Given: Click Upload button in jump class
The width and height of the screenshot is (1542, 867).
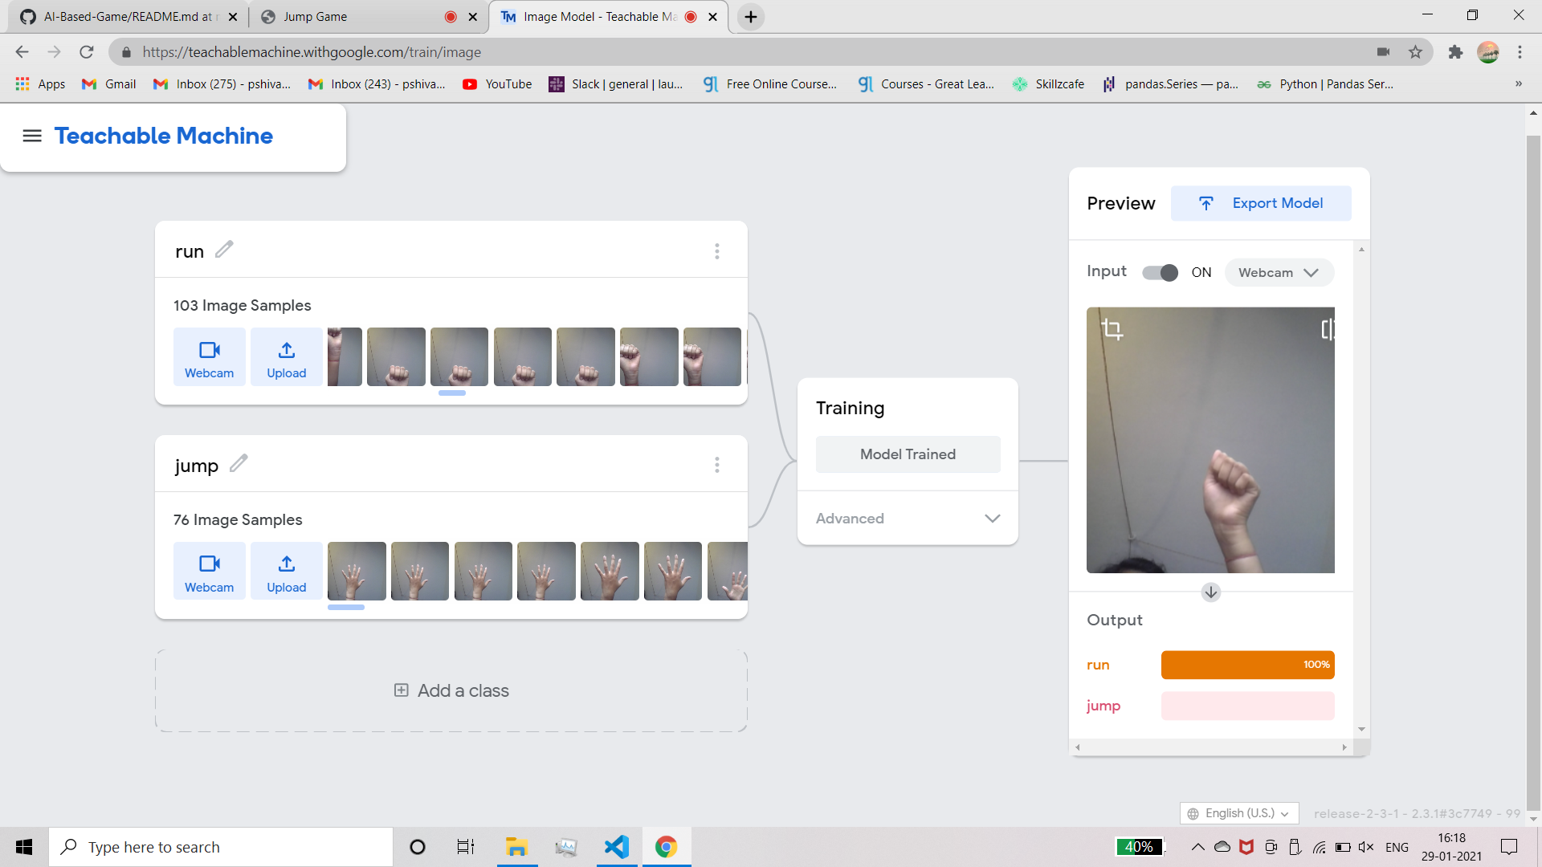Looking at the screenshot, I should pos(286,572).
